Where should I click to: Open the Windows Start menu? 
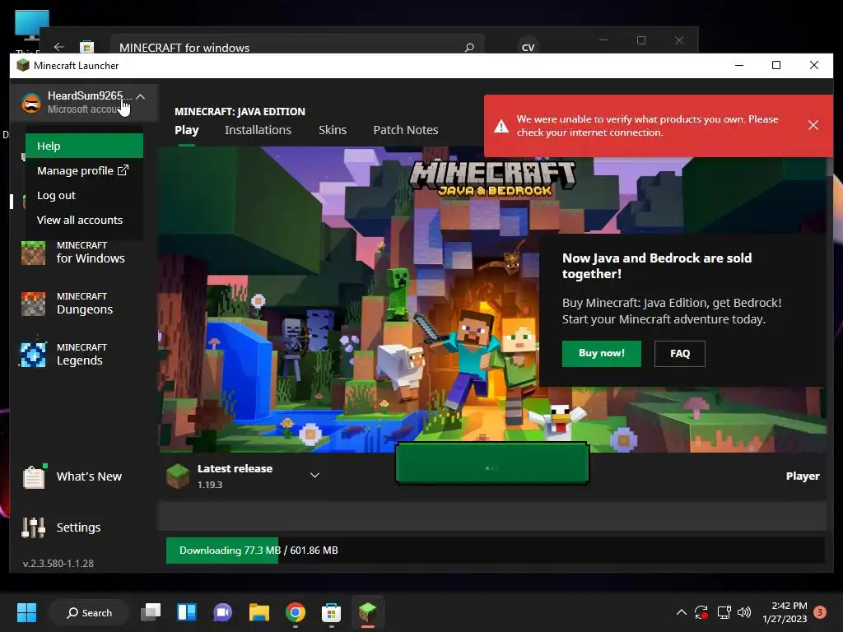point(26,612)
